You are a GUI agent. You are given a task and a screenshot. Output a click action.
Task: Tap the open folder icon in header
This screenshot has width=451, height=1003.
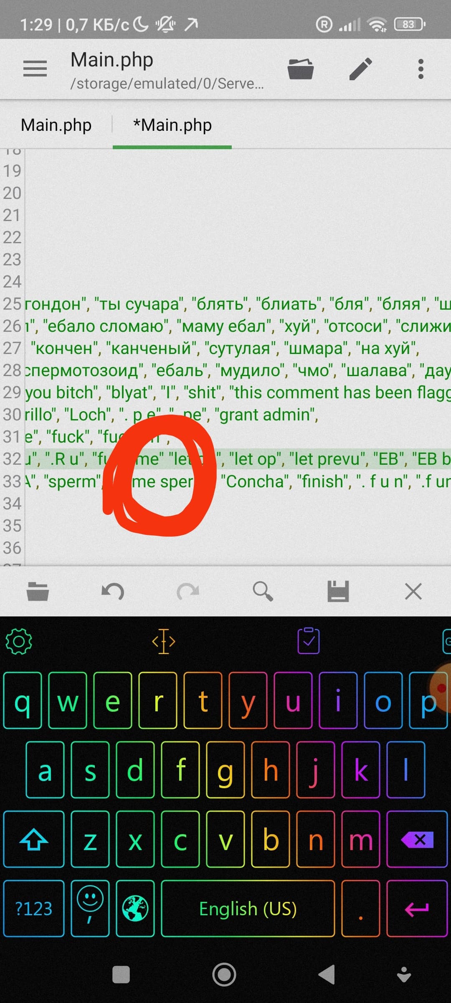(x=301, y=69)
